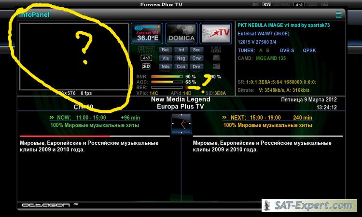Viewport: 362px width, 217px height.
Task: Click 'Europa Plus TV' channel name below provider
Action: click(181, 107)
